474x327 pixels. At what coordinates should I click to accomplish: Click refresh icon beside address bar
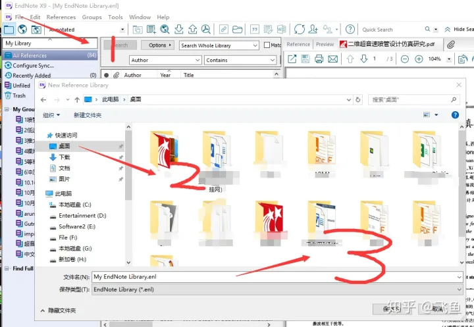pos(358,99)
